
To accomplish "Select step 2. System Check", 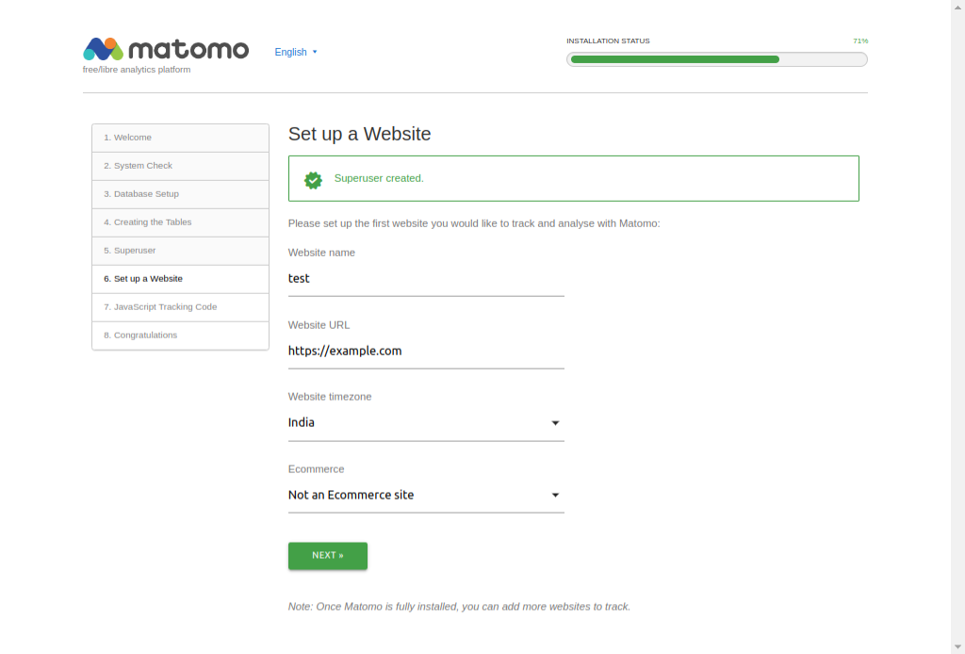I will click(x=180, y=166).
